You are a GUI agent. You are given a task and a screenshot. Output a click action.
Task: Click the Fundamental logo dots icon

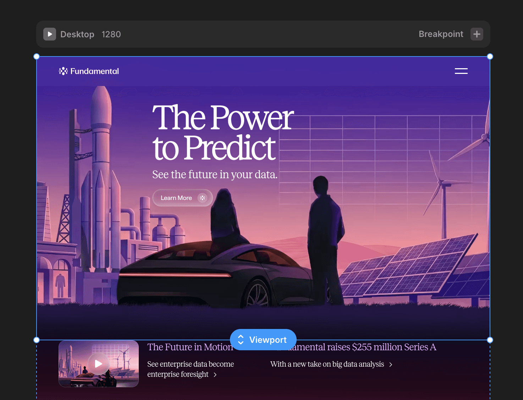[x=63, y=71]
